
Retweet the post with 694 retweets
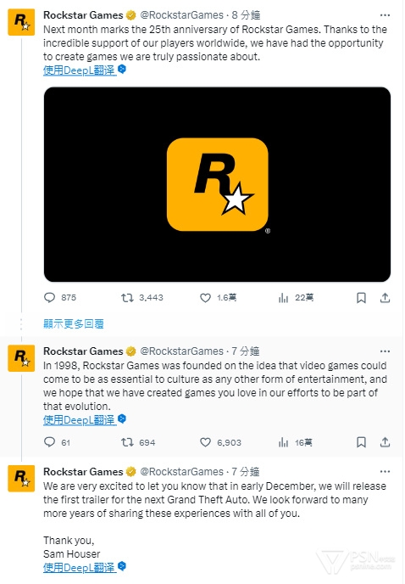pos(127,442)
